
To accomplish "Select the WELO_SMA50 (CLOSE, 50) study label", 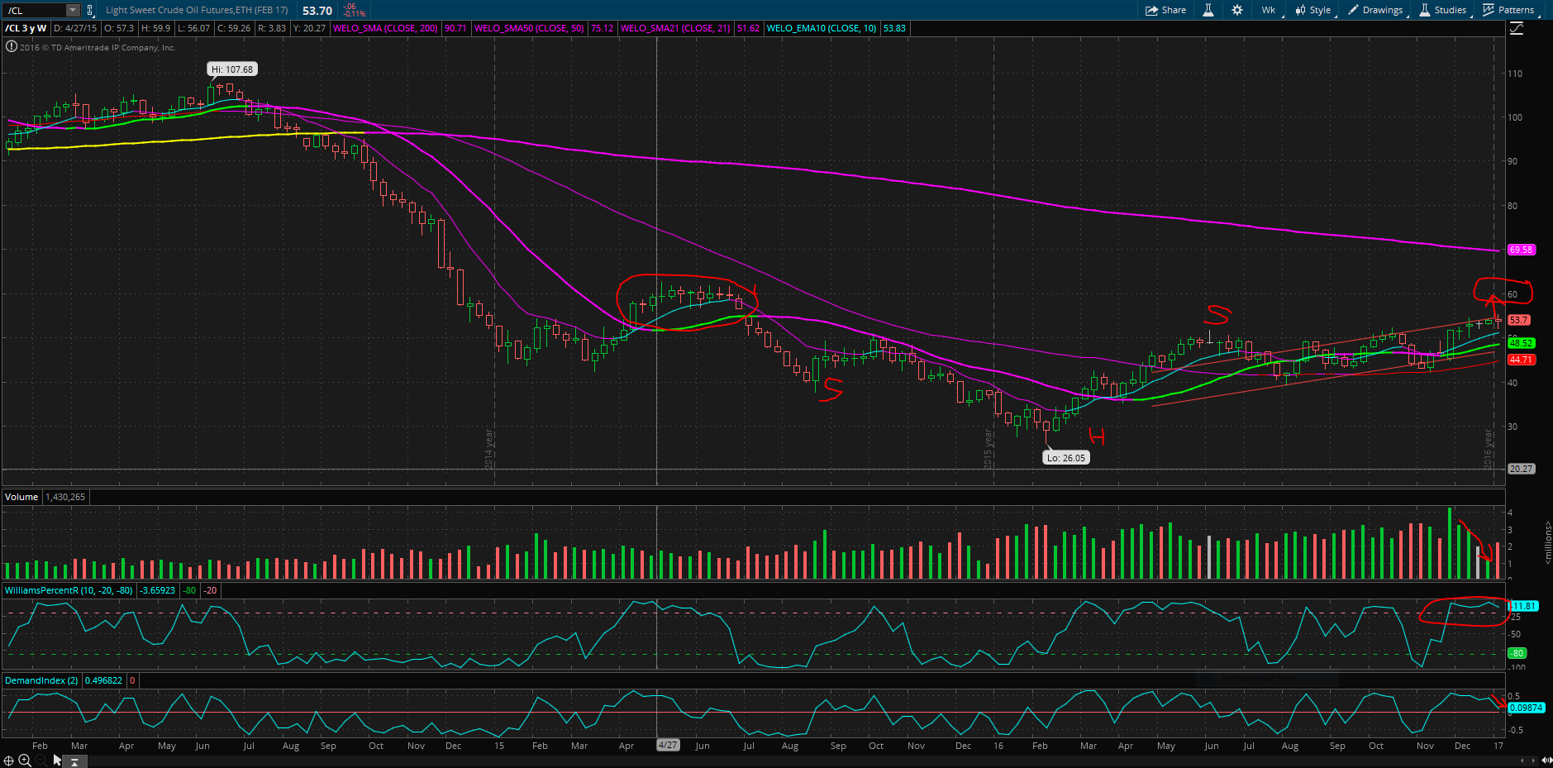I will 529,28.
